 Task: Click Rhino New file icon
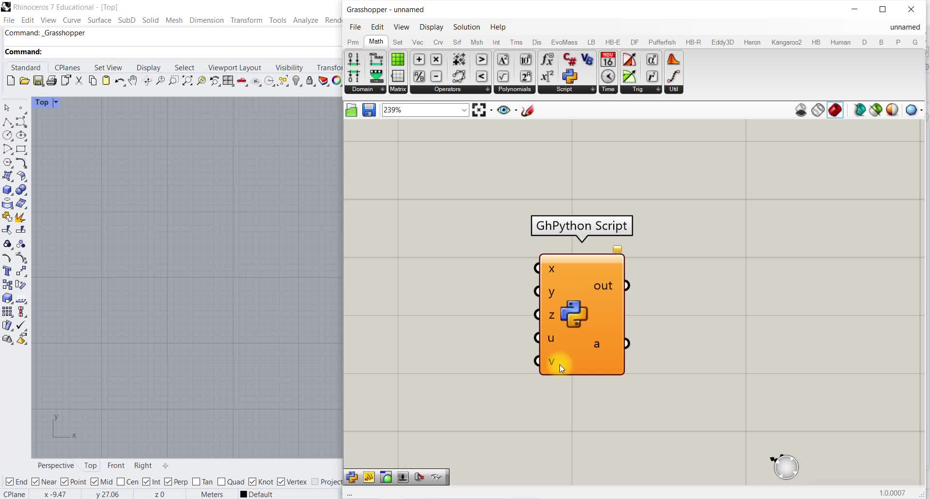click(11, 81)
